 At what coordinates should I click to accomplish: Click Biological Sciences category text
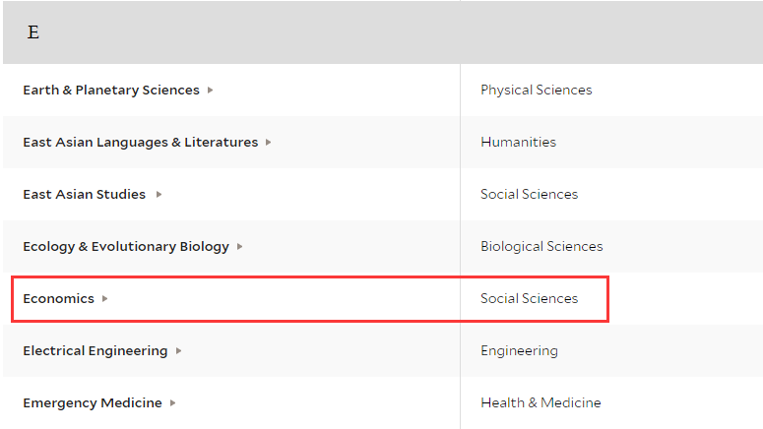point(541,247)
